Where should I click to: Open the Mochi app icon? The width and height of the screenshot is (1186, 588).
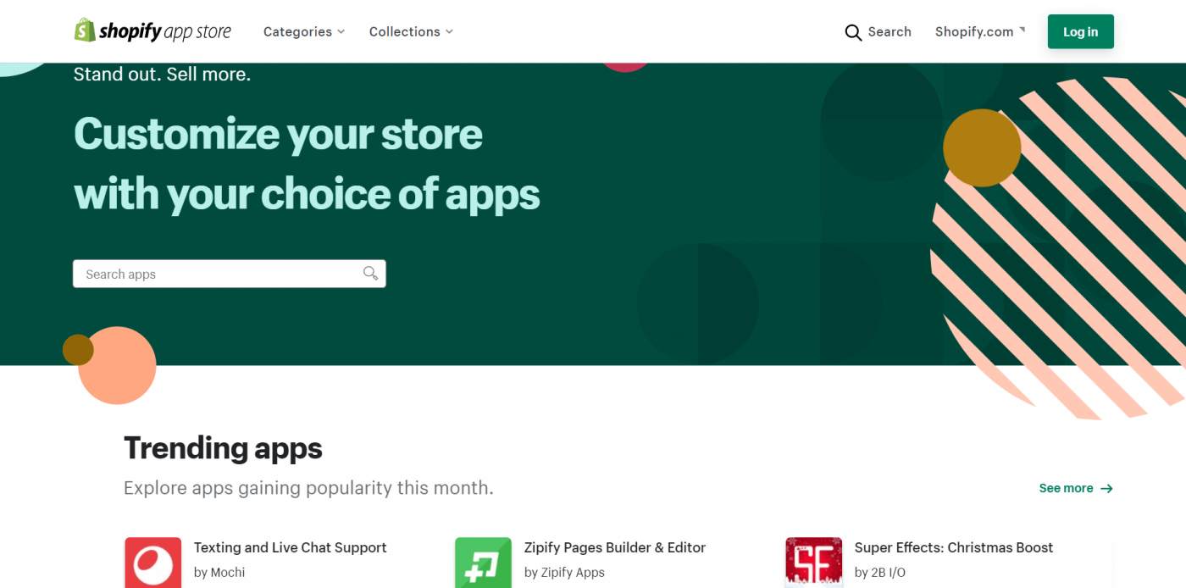[x=153, y=563]
